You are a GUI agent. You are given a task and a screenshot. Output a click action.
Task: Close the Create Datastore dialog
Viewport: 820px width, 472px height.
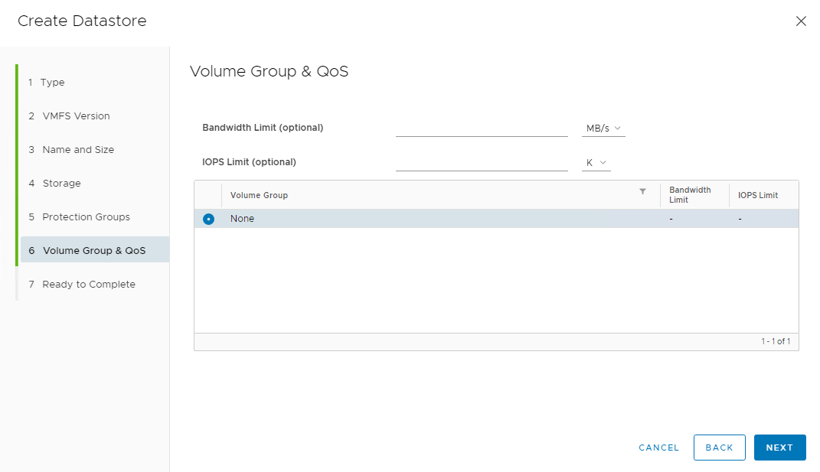[x=801, y=21]
